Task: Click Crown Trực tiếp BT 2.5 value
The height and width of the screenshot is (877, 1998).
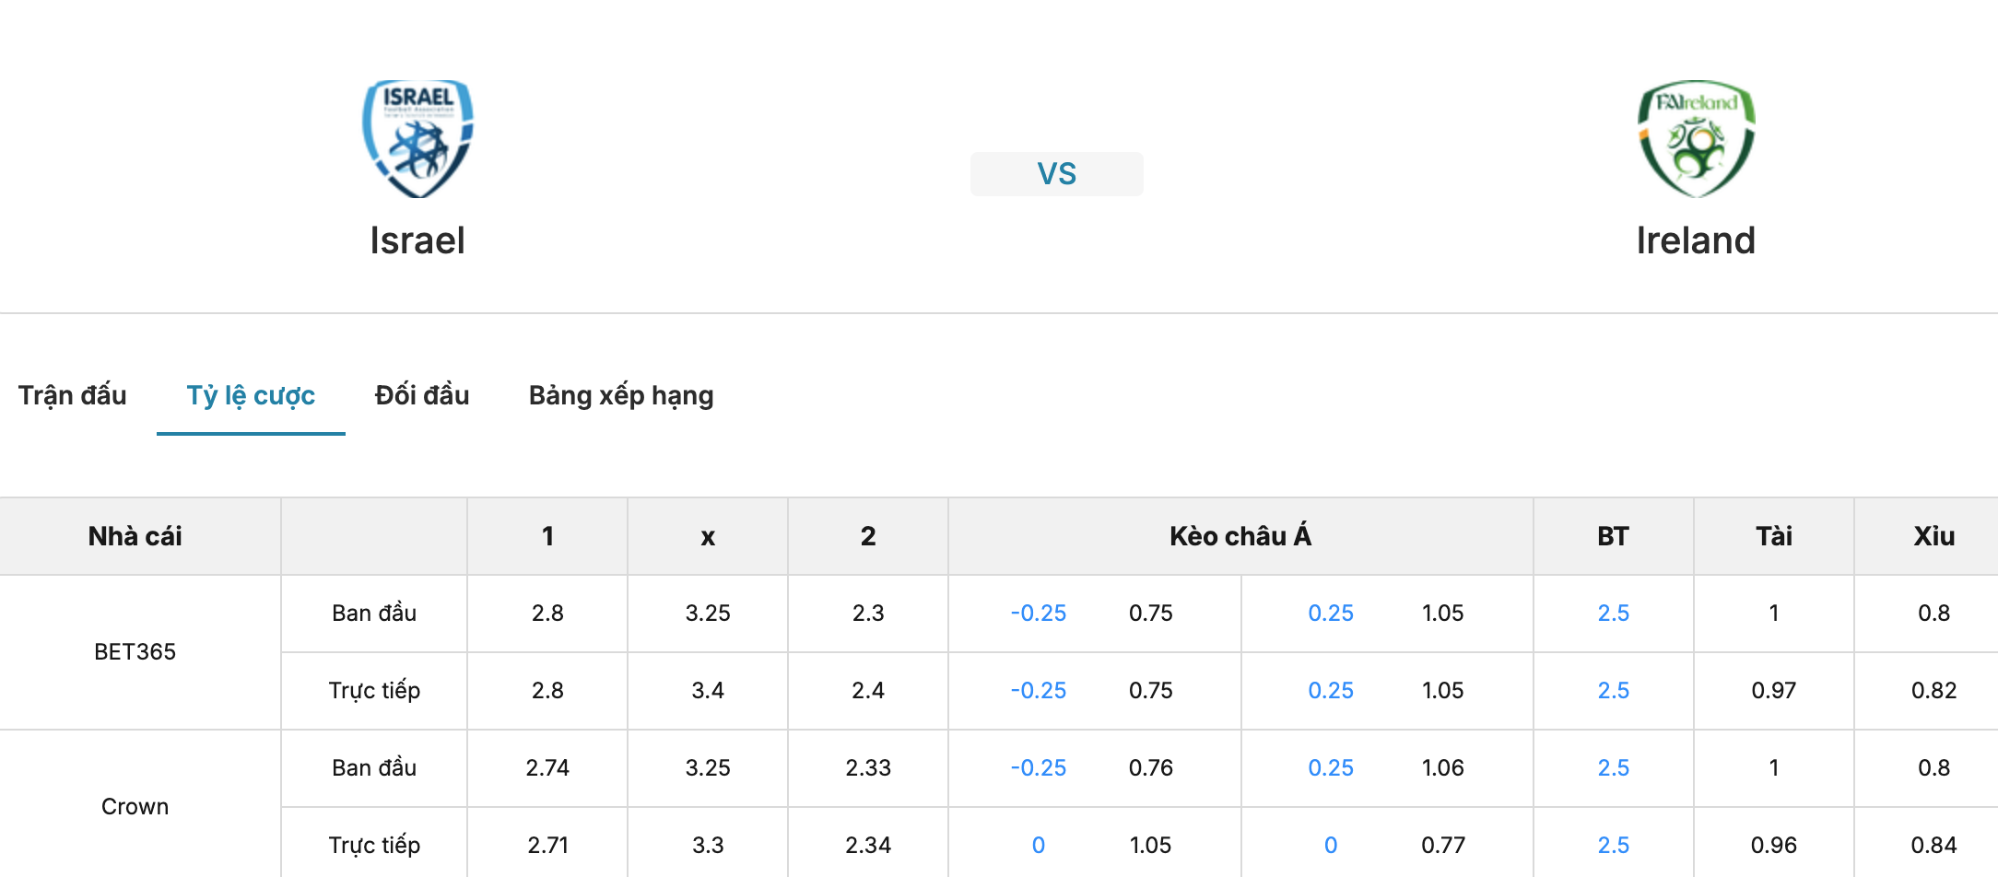Action: point(1614,845)
